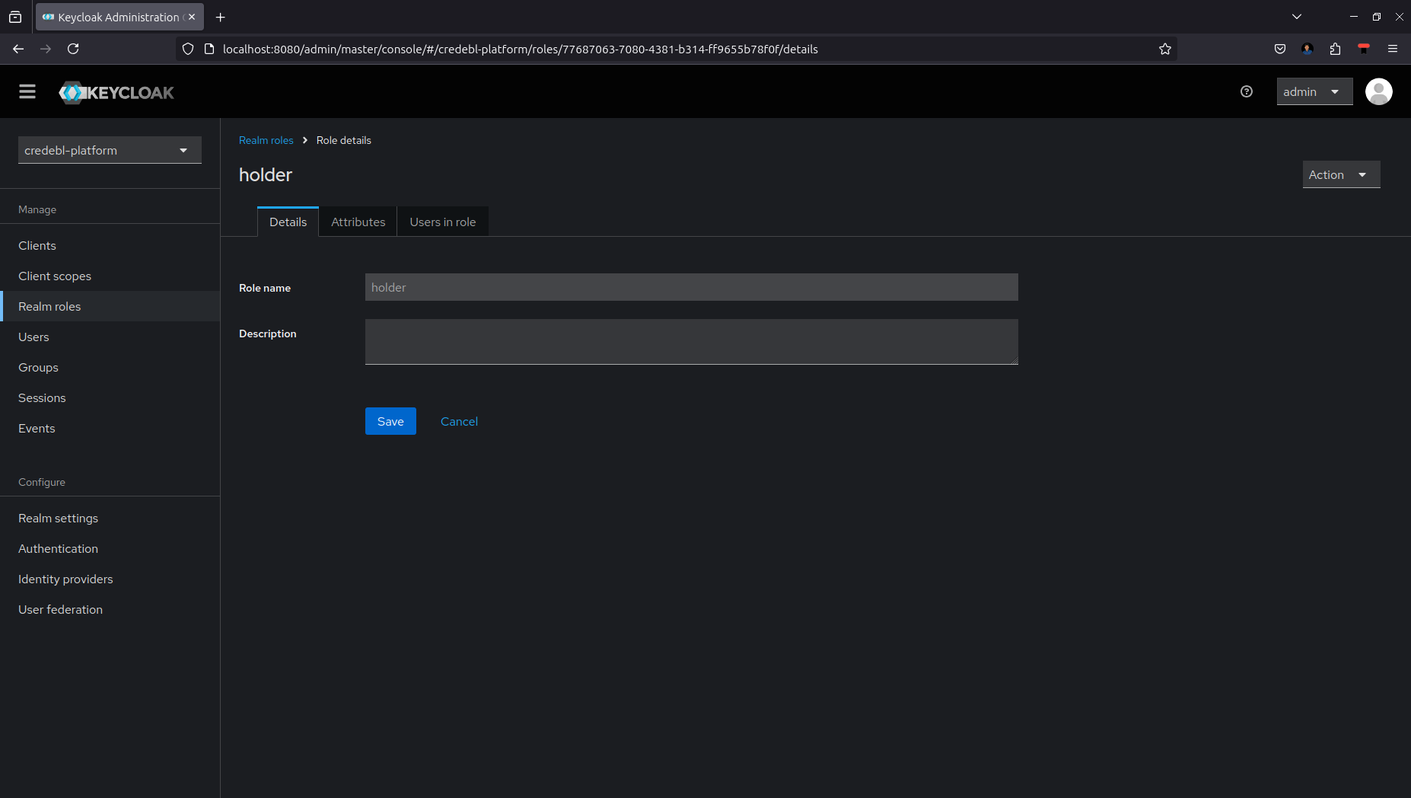
Task: Open the browser extensions icon
Action: 1335,49
